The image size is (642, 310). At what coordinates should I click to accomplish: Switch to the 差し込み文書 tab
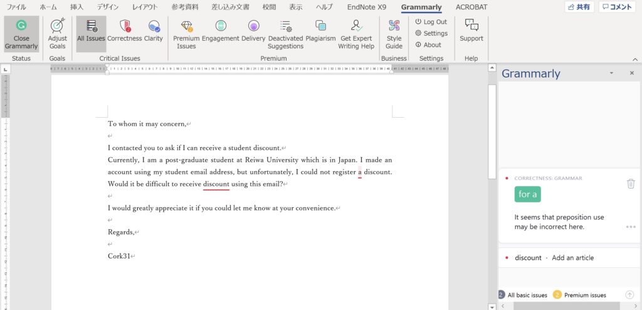pos(231,7)
